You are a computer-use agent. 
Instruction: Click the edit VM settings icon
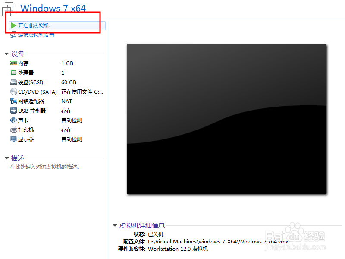point(13,35)
